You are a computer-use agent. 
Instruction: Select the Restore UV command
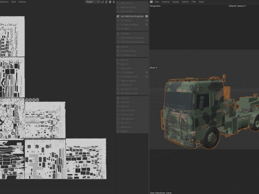[132, 127]
